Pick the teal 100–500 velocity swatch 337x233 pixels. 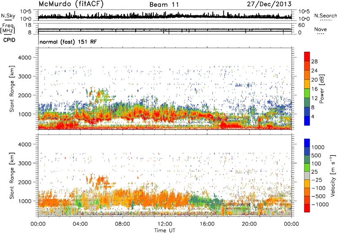(x=307, y=159)
